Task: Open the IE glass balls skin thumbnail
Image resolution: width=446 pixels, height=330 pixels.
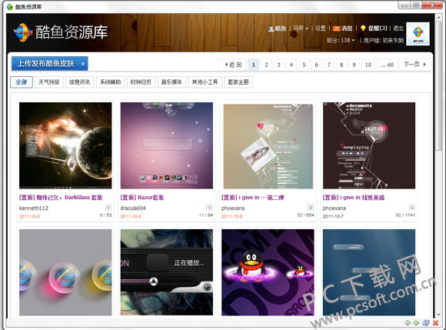Action: (65, 272)
